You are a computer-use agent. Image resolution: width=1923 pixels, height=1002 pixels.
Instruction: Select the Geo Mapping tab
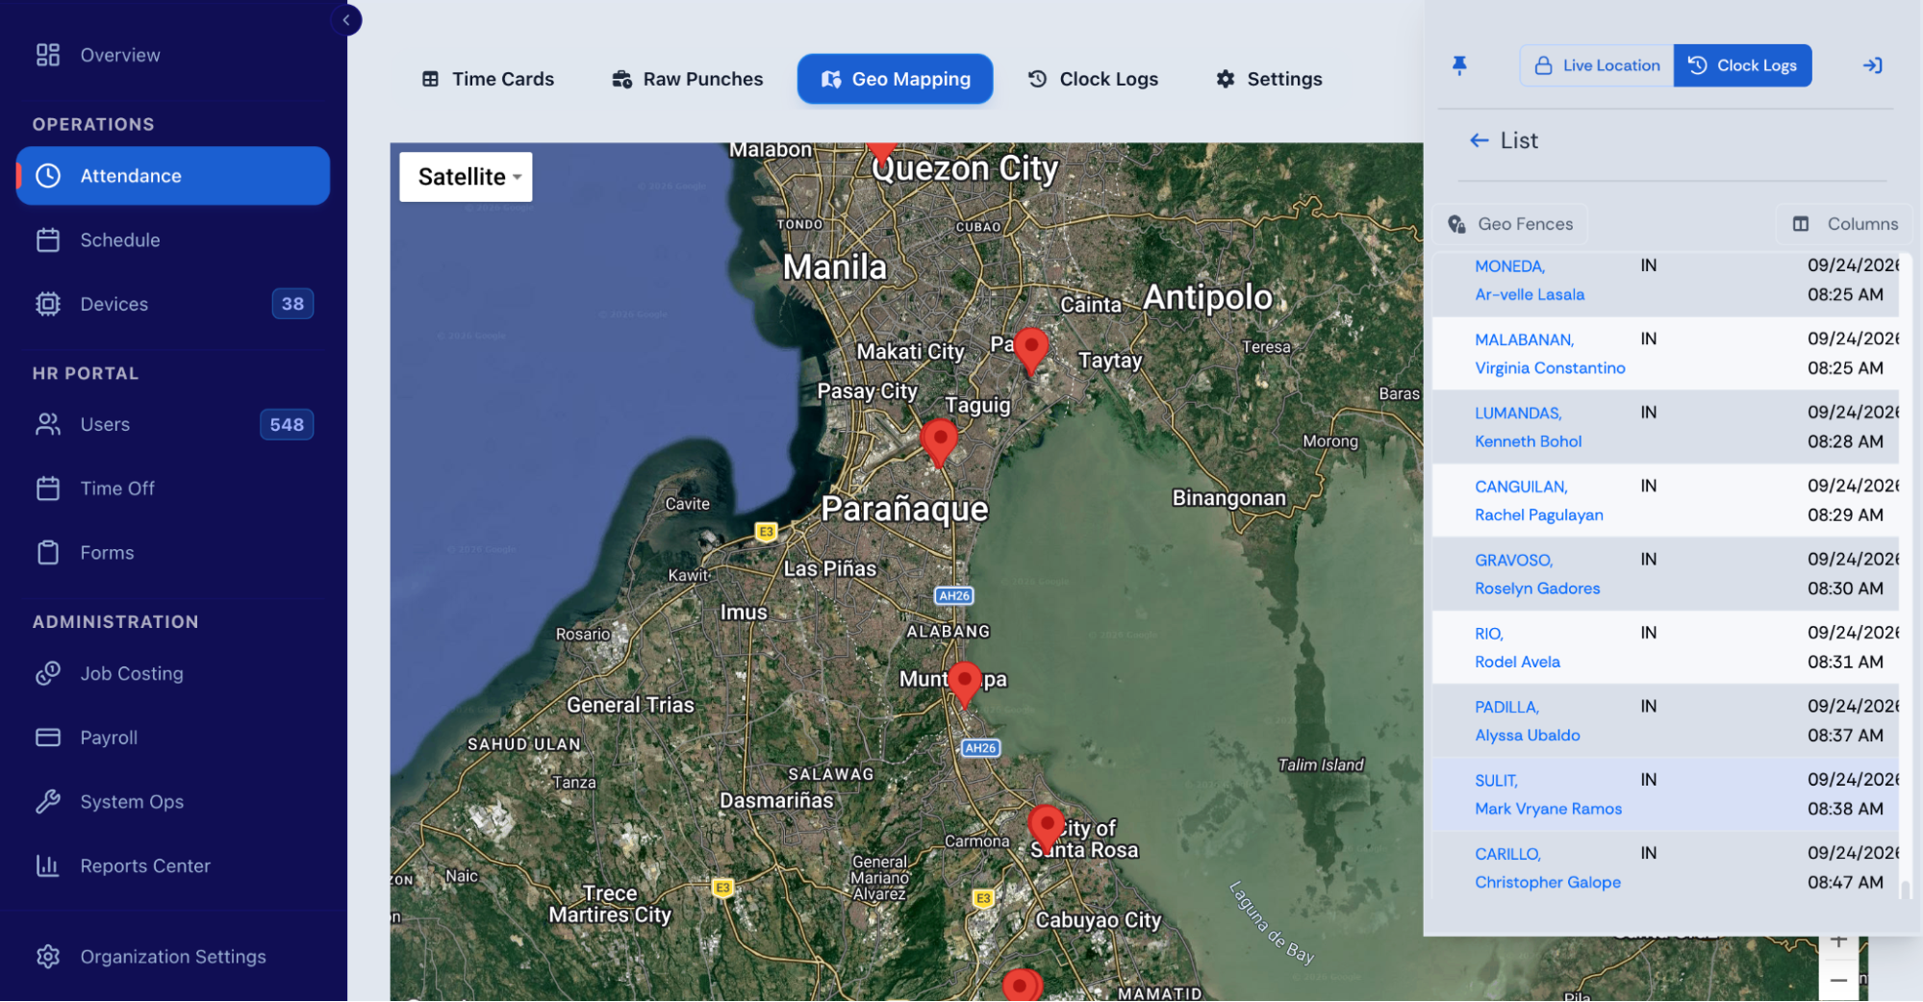[x=895, y=79]
